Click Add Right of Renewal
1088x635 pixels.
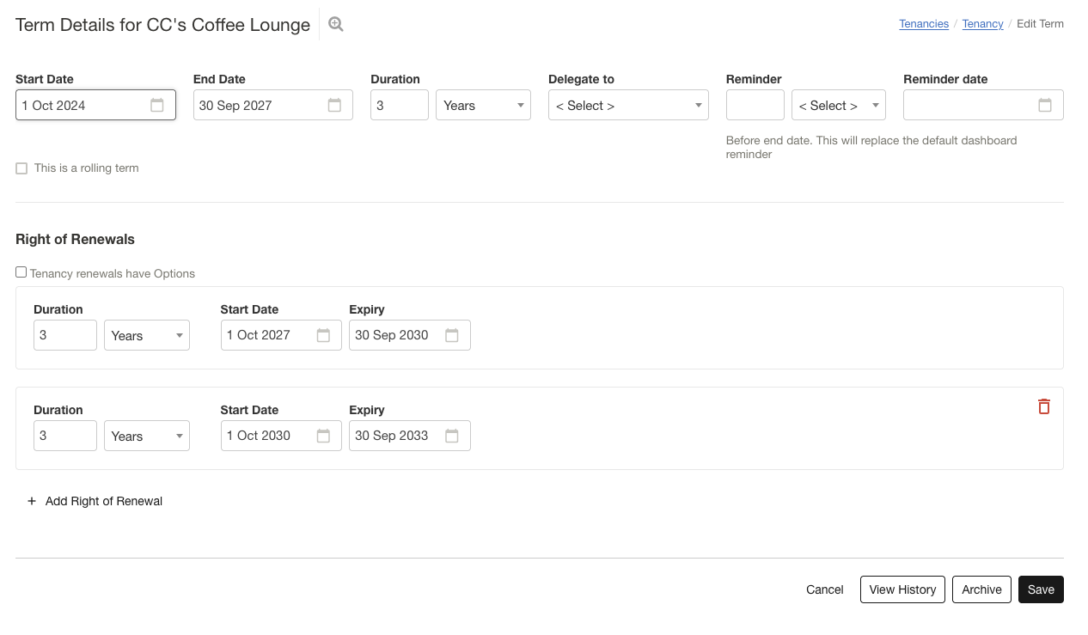point(95,501)
